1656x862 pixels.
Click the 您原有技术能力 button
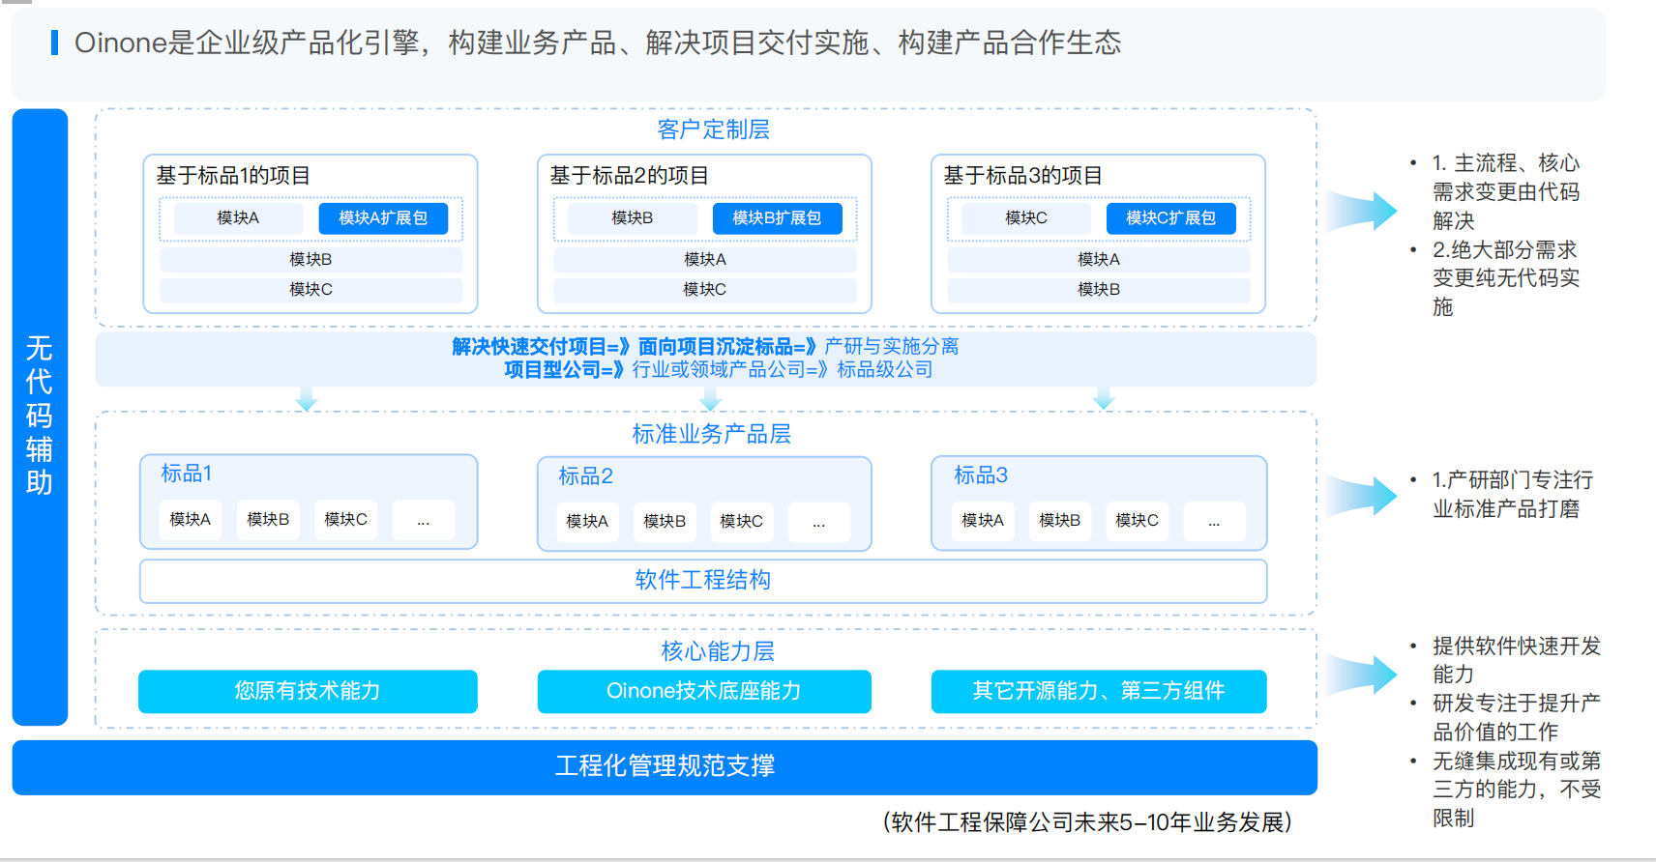308,691
